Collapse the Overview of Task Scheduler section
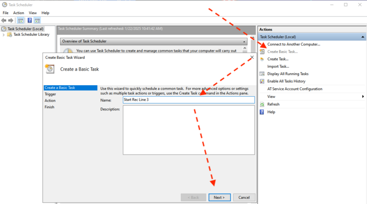The image size is (367, 204). click(244, 42)
